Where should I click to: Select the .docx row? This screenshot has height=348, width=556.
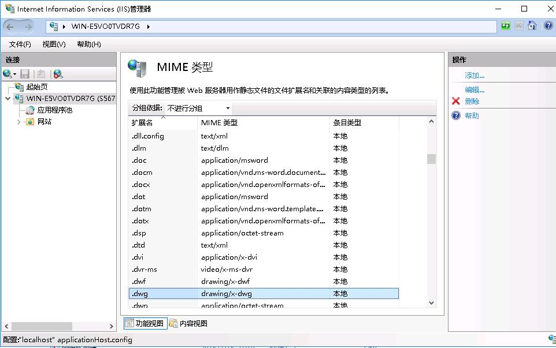[264, 185]
